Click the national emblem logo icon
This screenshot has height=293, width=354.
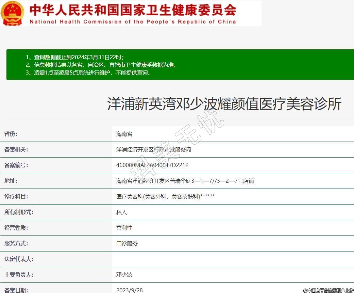[13, 13]
